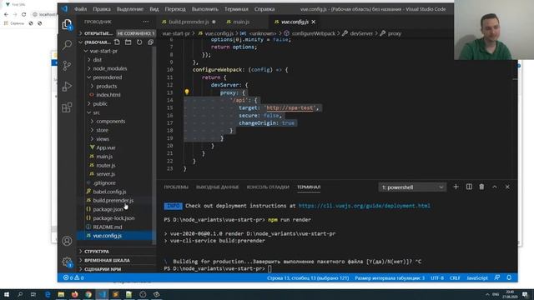Split the terminal panel
The height and width of the screenshot is (300, 534).
[469, 187]
